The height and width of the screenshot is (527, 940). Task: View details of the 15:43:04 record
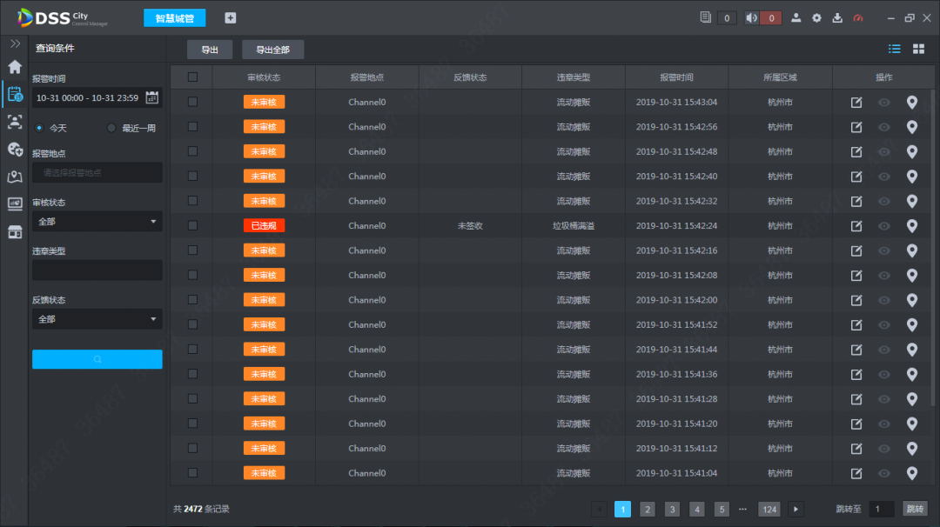pyautogui.click(x=883, y=103)
